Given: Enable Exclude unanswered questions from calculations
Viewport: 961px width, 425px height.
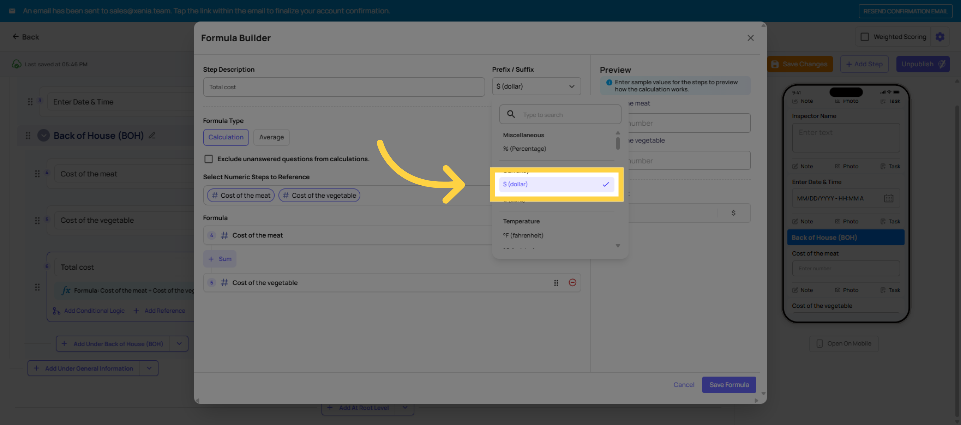Looking at the screenshot, I should [x=209, y=159].
